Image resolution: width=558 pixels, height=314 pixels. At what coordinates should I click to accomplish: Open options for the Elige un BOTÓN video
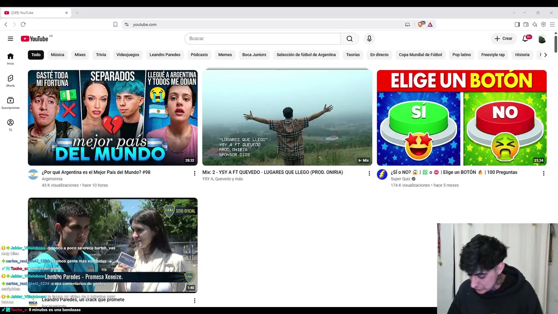point(544,174)
